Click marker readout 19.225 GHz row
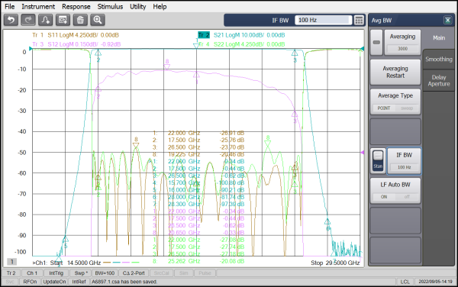This screenshot has width=458, height=287. (x=198, y=154)
